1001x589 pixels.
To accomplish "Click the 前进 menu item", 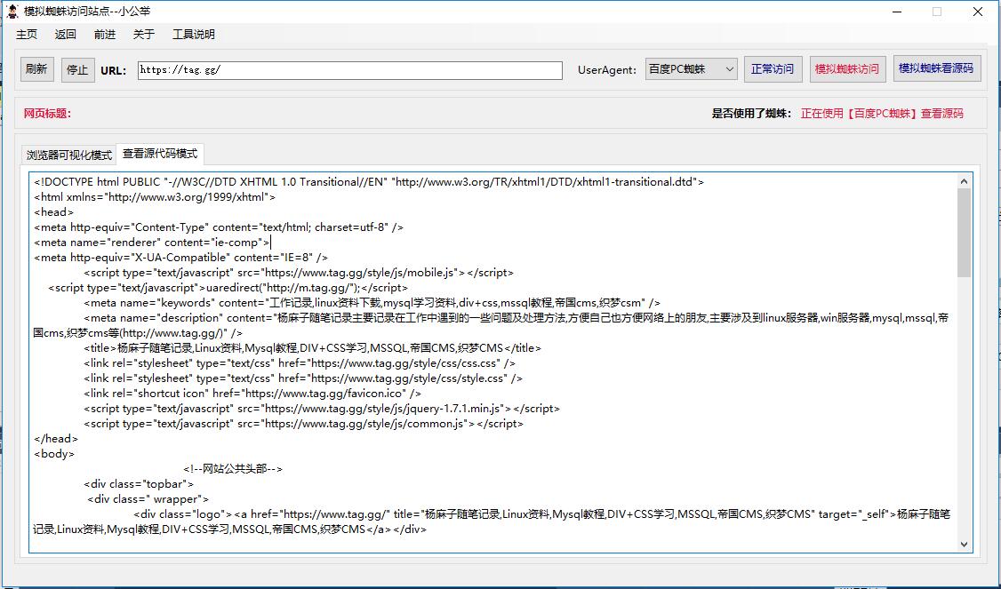I will 105,35.
